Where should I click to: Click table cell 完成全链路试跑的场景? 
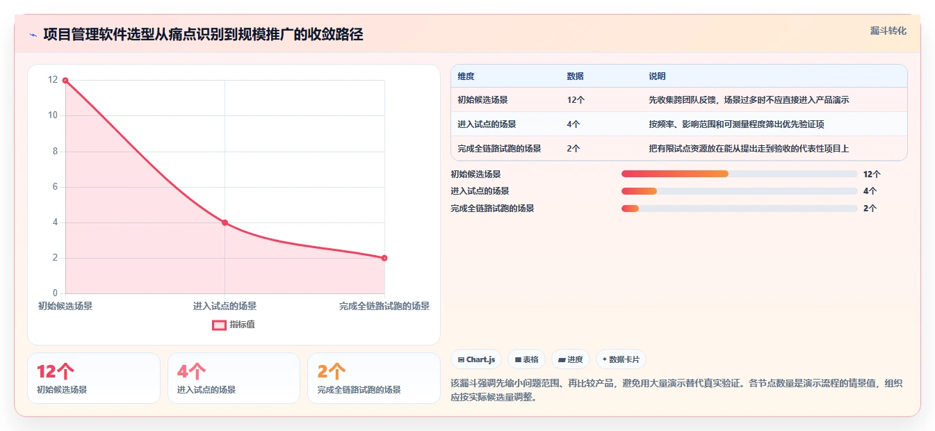click(x=499, y=149)
